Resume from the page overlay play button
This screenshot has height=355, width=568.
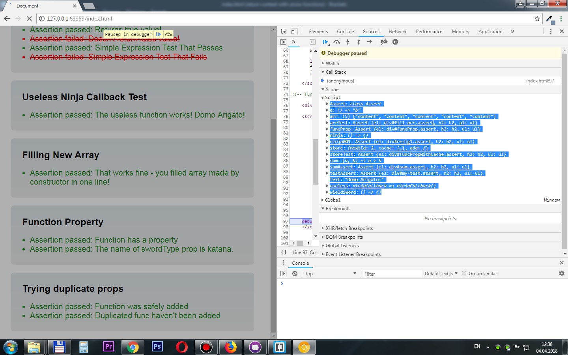pos(159,34)
